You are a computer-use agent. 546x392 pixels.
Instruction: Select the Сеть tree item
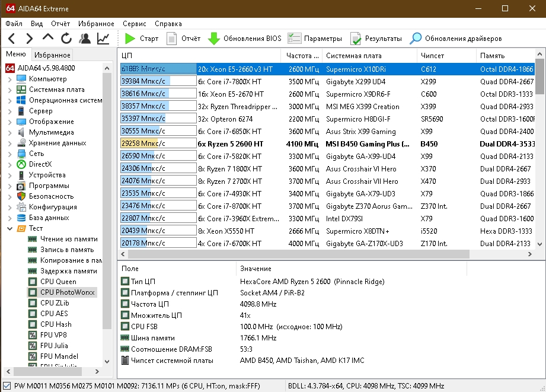tap(36, 154)
